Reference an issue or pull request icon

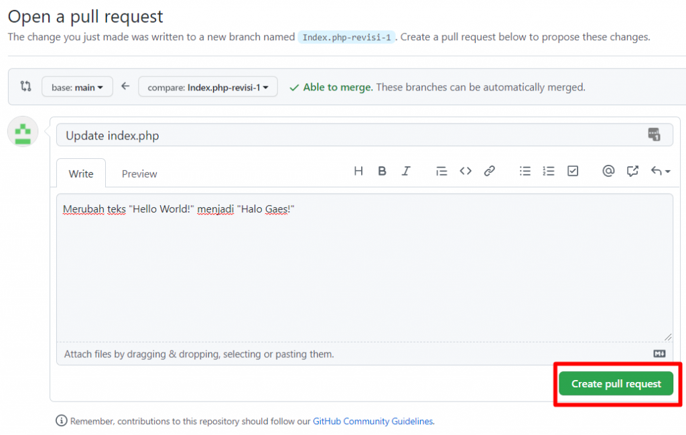[632, 171]
